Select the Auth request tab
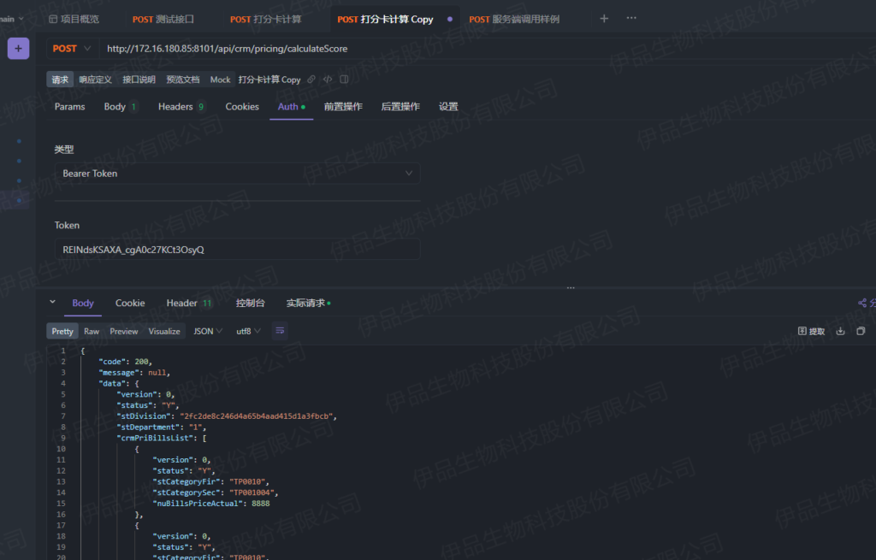876x560 pixels. pos(291,107)
